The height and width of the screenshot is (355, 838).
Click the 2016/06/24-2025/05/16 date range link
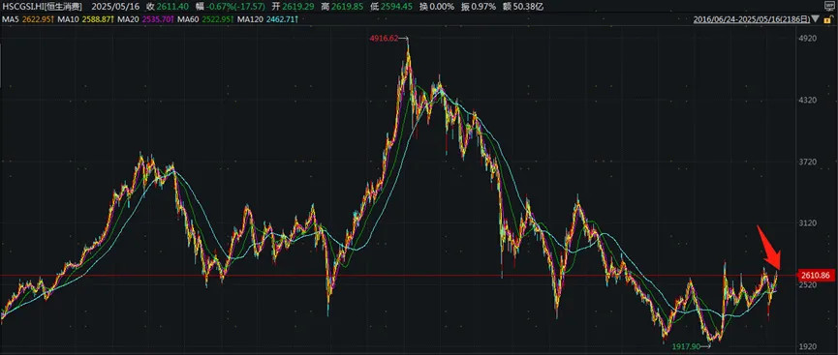[752, 19]
